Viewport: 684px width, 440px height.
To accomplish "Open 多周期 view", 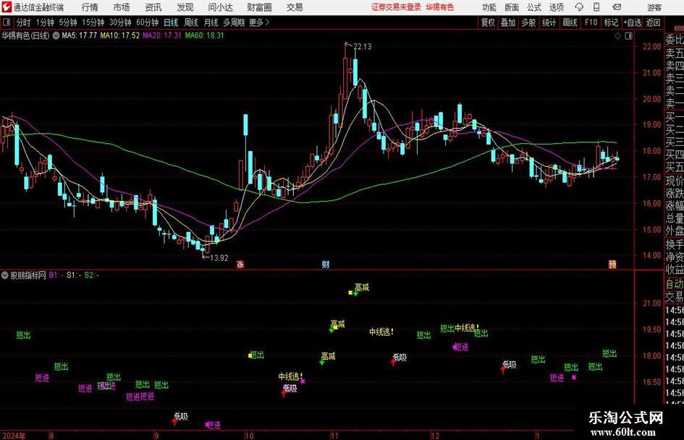I will click(234, 22).
